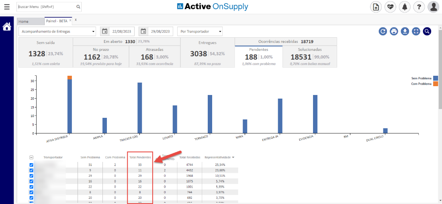The width and height of the screenshot is (442, 204).
Task: Print the dashboard panel
Action: (394, 31)
